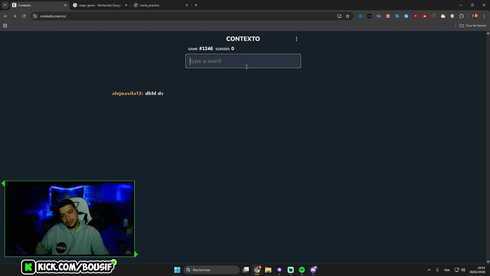Open the apps grid in bookmarks bar
The image size is (490, 276).
(x=5, y=26)
